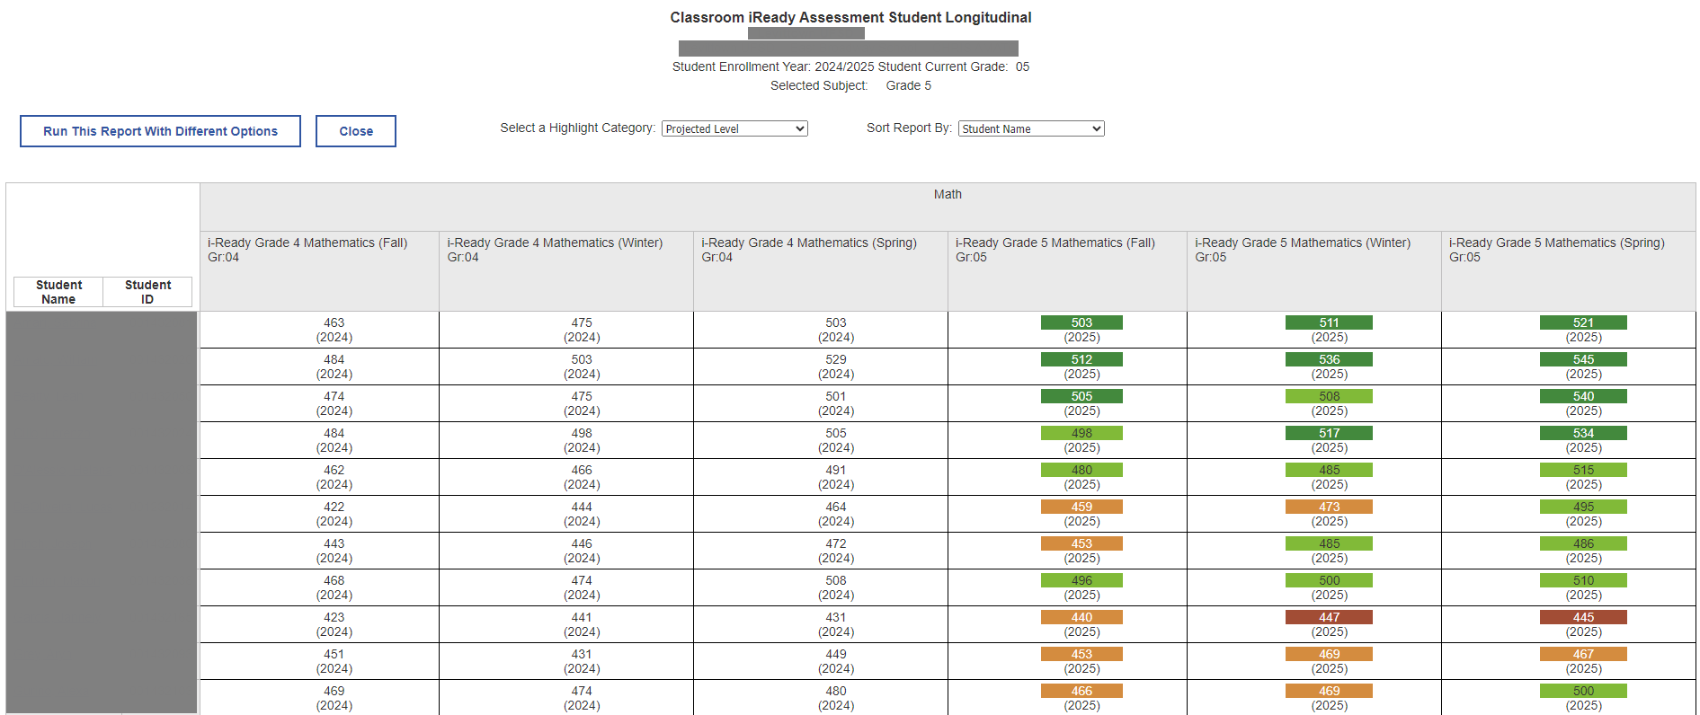Select the orange 459 score
The width and height of the screenshot is (1700, 715).
coord(1081,507)
